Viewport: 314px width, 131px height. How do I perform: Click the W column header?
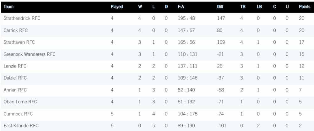click(x=140, y=7)
